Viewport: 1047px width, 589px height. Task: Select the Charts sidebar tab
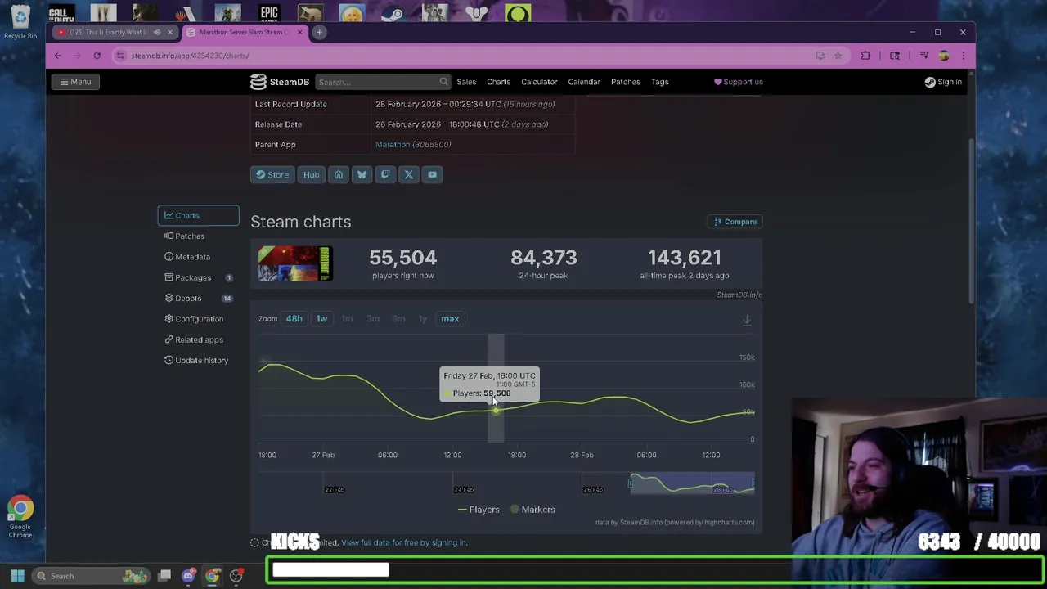pos(198,215)
